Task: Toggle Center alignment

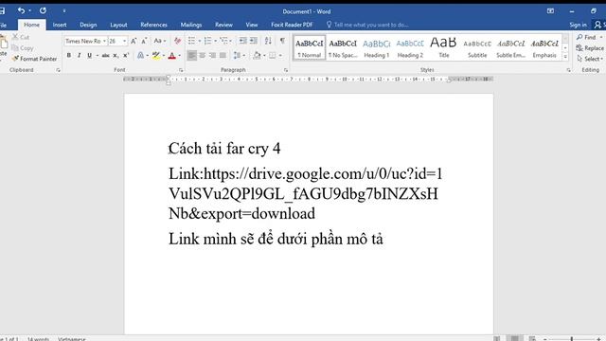Action: tap(202, 56)
